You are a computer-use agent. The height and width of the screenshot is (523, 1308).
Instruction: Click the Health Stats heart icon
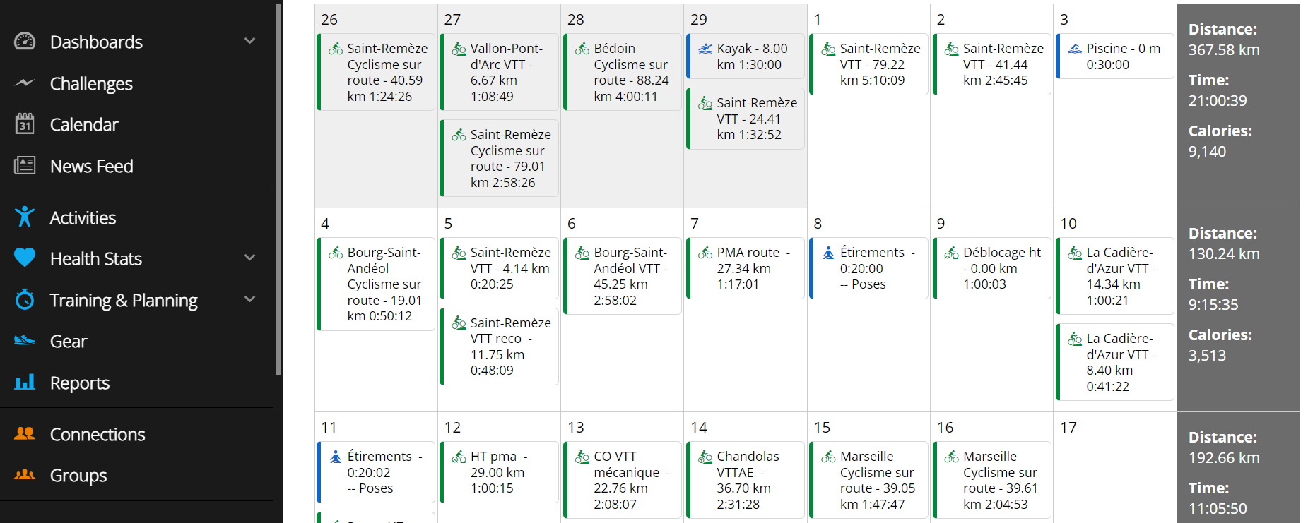click(x=25, y=258)
